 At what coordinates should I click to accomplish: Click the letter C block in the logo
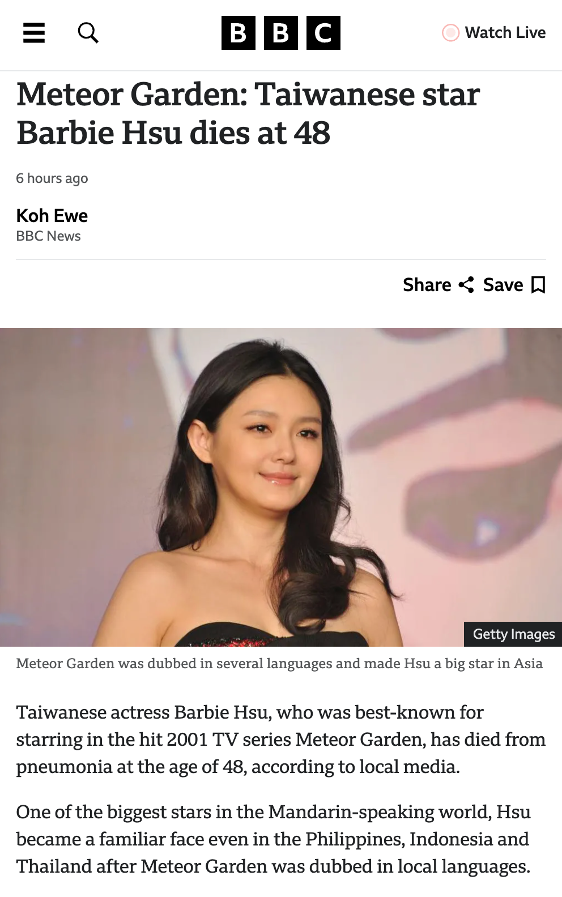[323, 33]
